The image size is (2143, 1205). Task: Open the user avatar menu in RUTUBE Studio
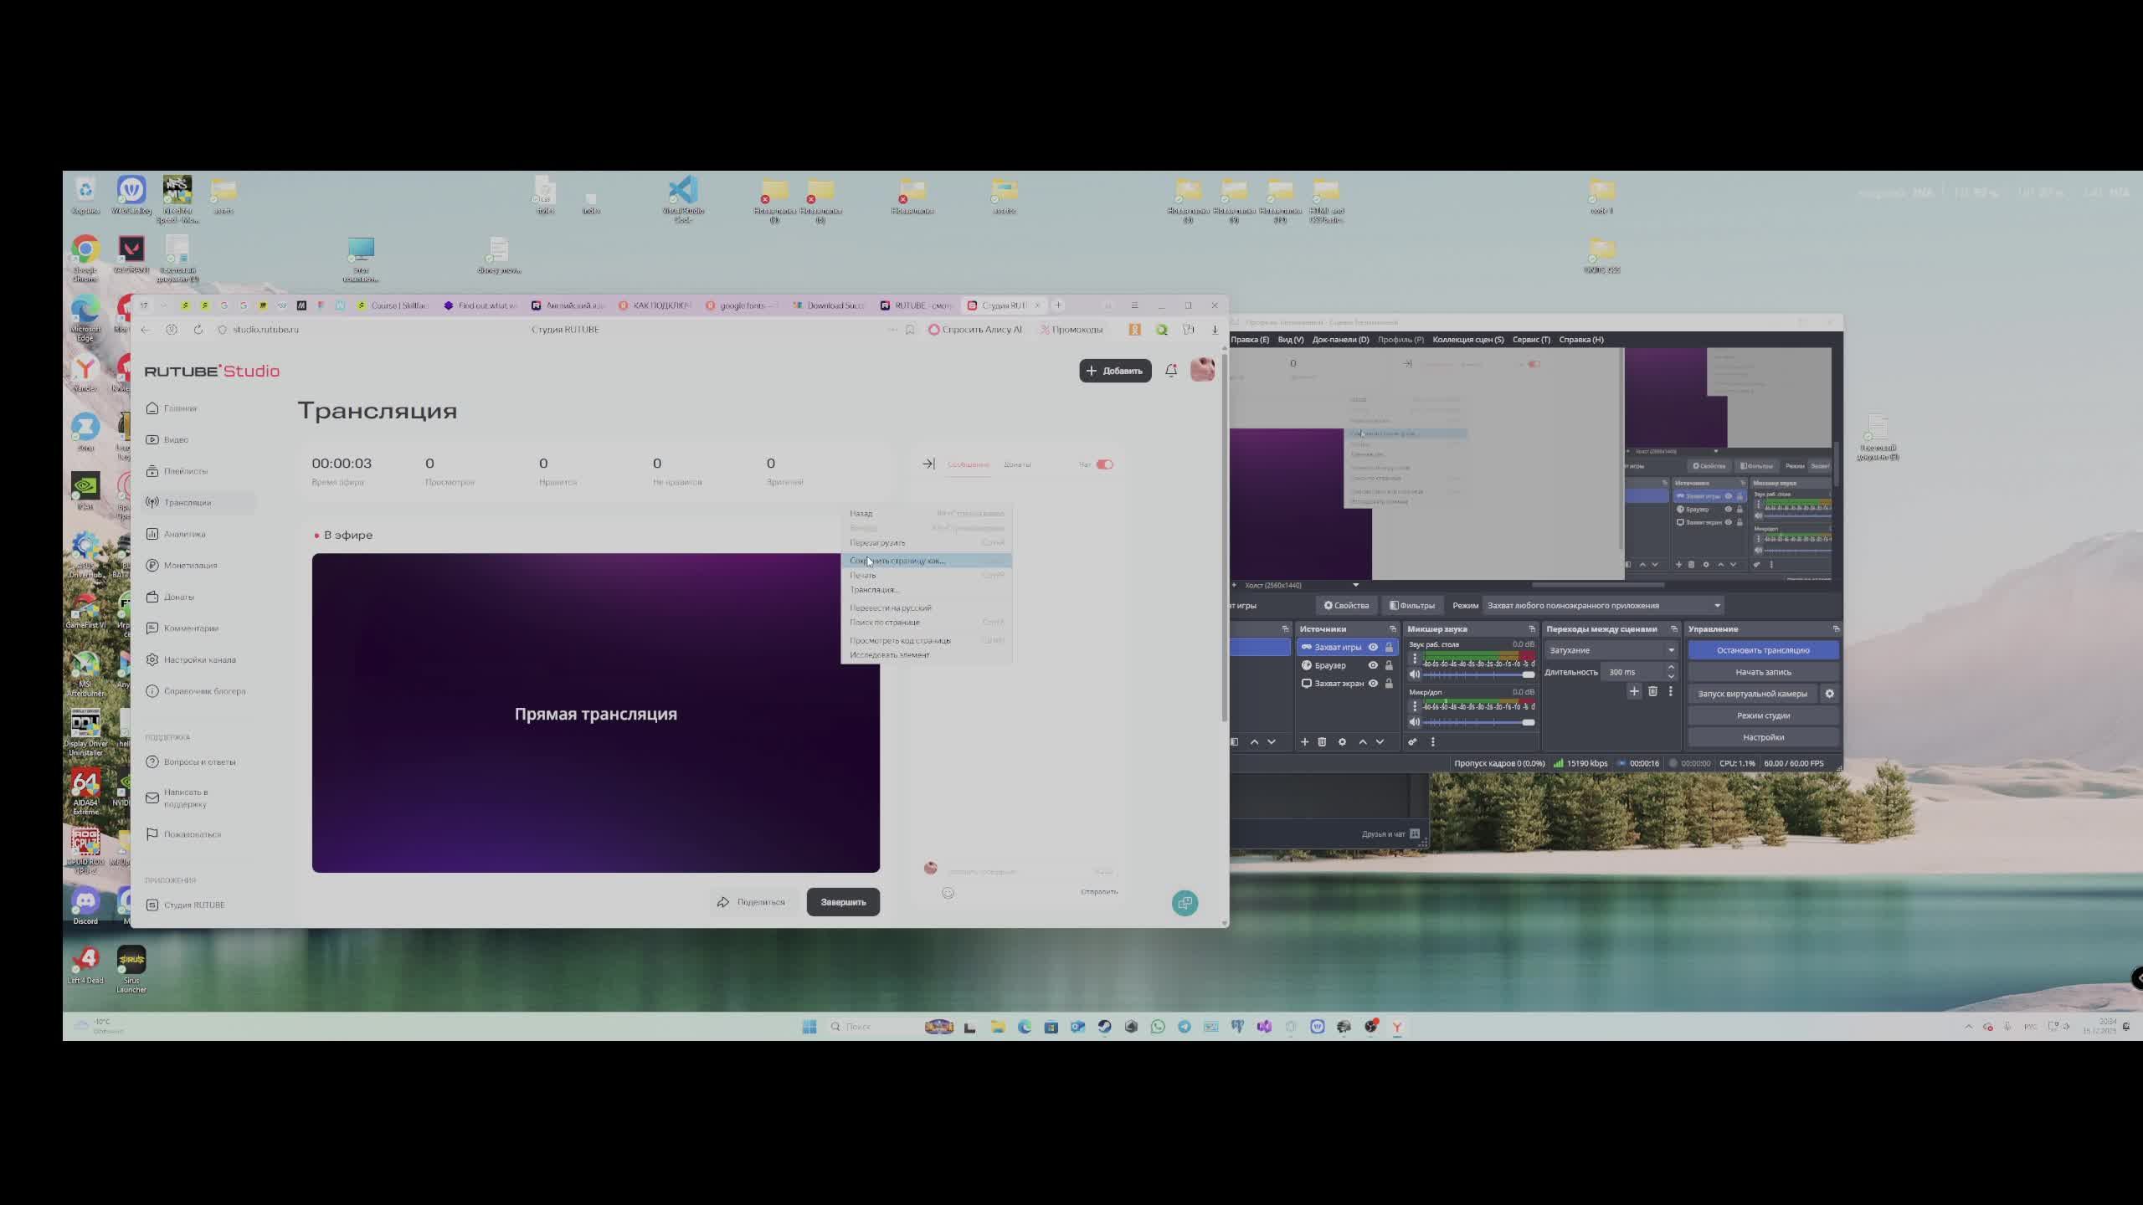click(1202, 370)
